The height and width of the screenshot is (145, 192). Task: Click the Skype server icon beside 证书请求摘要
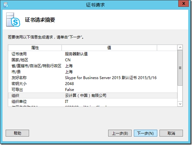click(13, 20)
